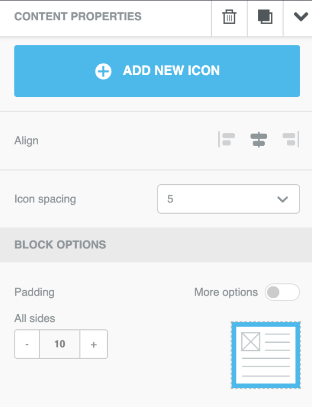Open the Icon spacing dropdown
The width and height of the screenshot is (312, 407).
pos(228,199)
